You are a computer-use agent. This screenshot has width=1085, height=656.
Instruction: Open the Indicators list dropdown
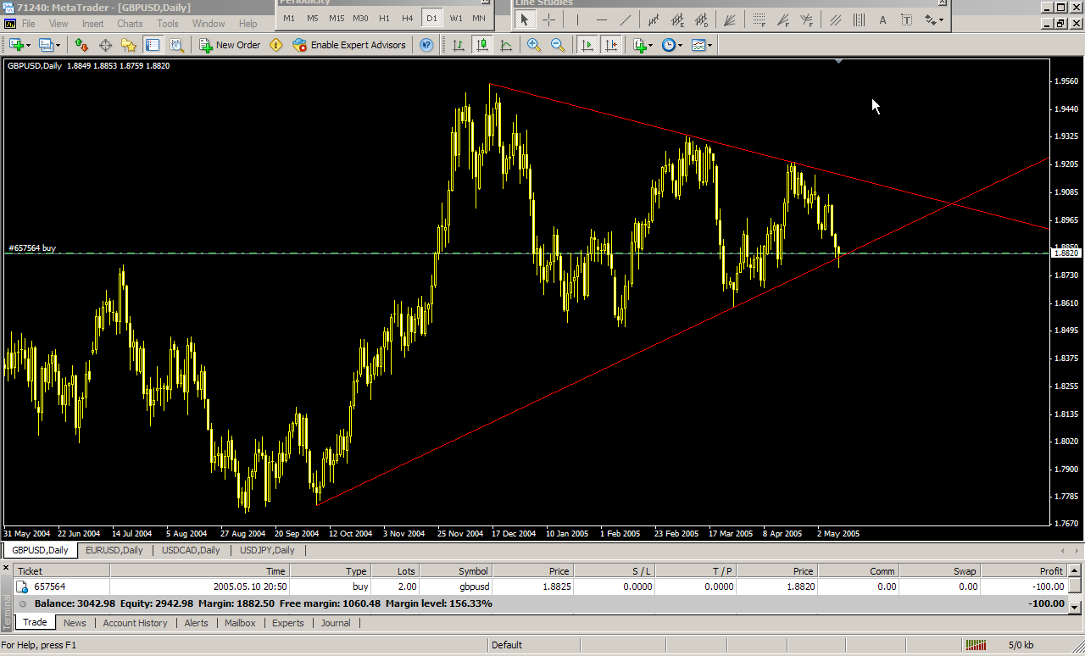[642, 45]
